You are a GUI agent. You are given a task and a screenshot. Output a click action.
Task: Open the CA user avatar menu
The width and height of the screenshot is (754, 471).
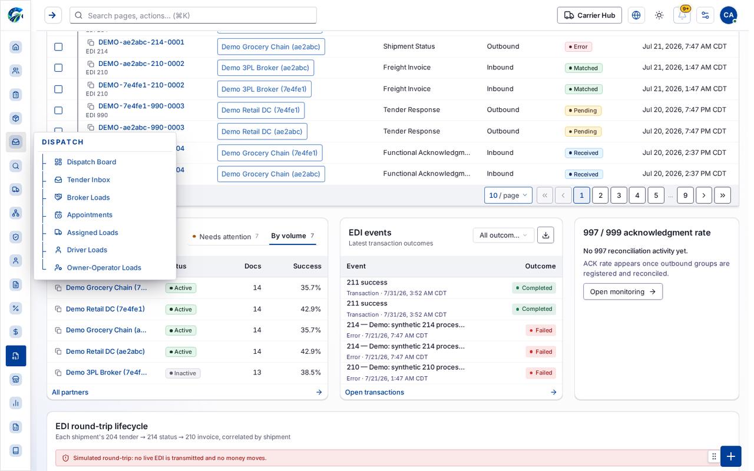(728, 15)
